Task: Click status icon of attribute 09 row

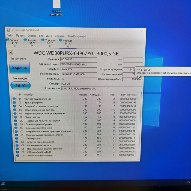Action: coord(15,117)
